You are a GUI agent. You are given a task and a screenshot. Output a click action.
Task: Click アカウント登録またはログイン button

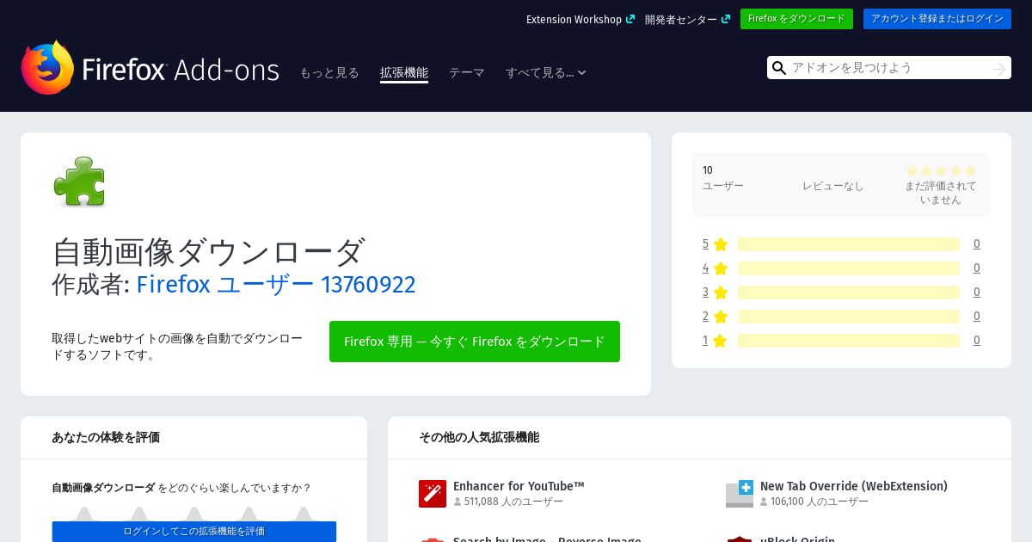[937, 19]
